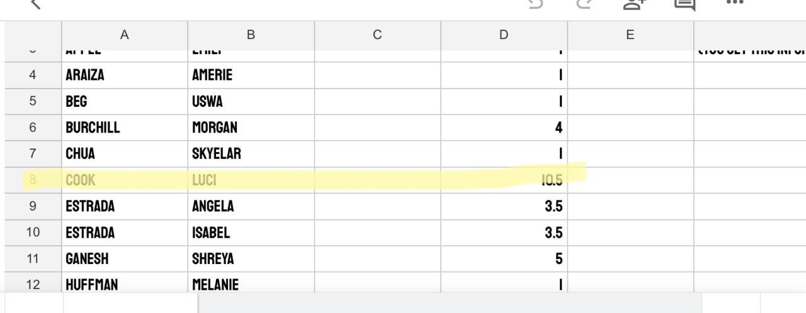
Task: Select column B header
Action: 251,35
